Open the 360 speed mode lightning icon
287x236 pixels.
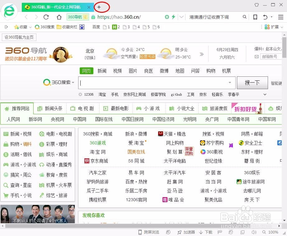pos(173,17)
